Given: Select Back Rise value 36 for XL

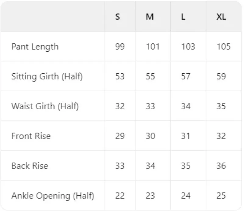Looking at the screenshot, I should click(221, 166).
